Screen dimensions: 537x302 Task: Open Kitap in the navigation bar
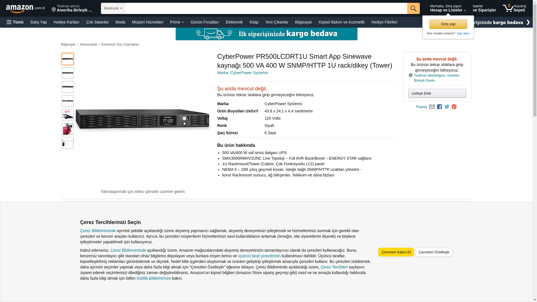click(x=254, y=22)
